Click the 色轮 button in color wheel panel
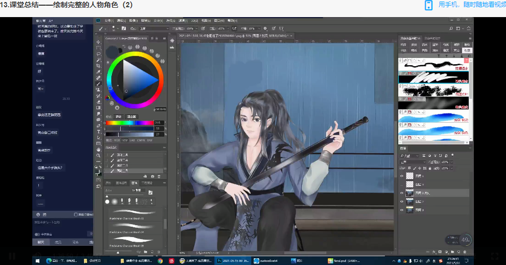This screenshot has height=265, width=506. 119,116
